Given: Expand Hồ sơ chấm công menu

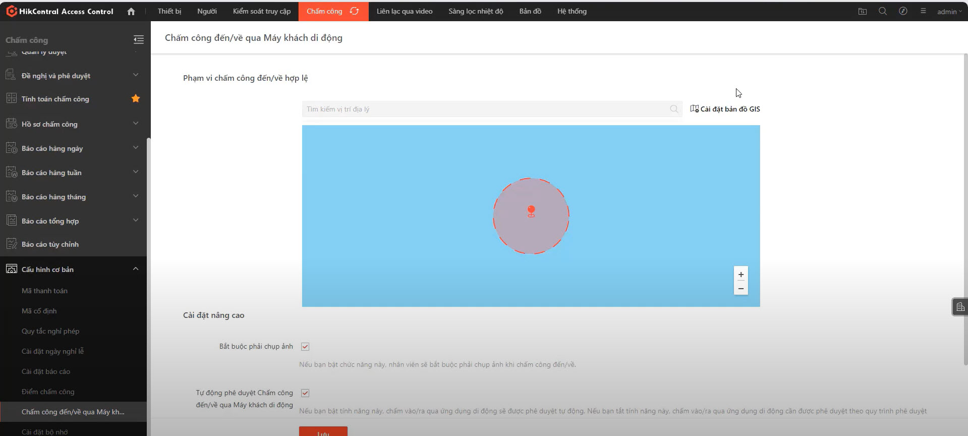Looking at the screenshot, I should tap(135, 124).
